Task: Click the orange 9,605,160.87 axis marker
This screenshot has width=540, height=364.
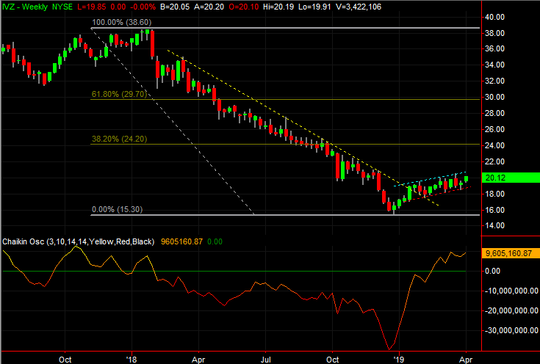Action: coord(511,253)
